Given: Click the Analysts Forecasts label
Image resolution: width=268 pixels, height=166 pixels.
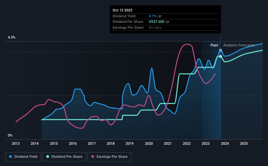Looking at the screenshot, I should click(x=239, y=45).
